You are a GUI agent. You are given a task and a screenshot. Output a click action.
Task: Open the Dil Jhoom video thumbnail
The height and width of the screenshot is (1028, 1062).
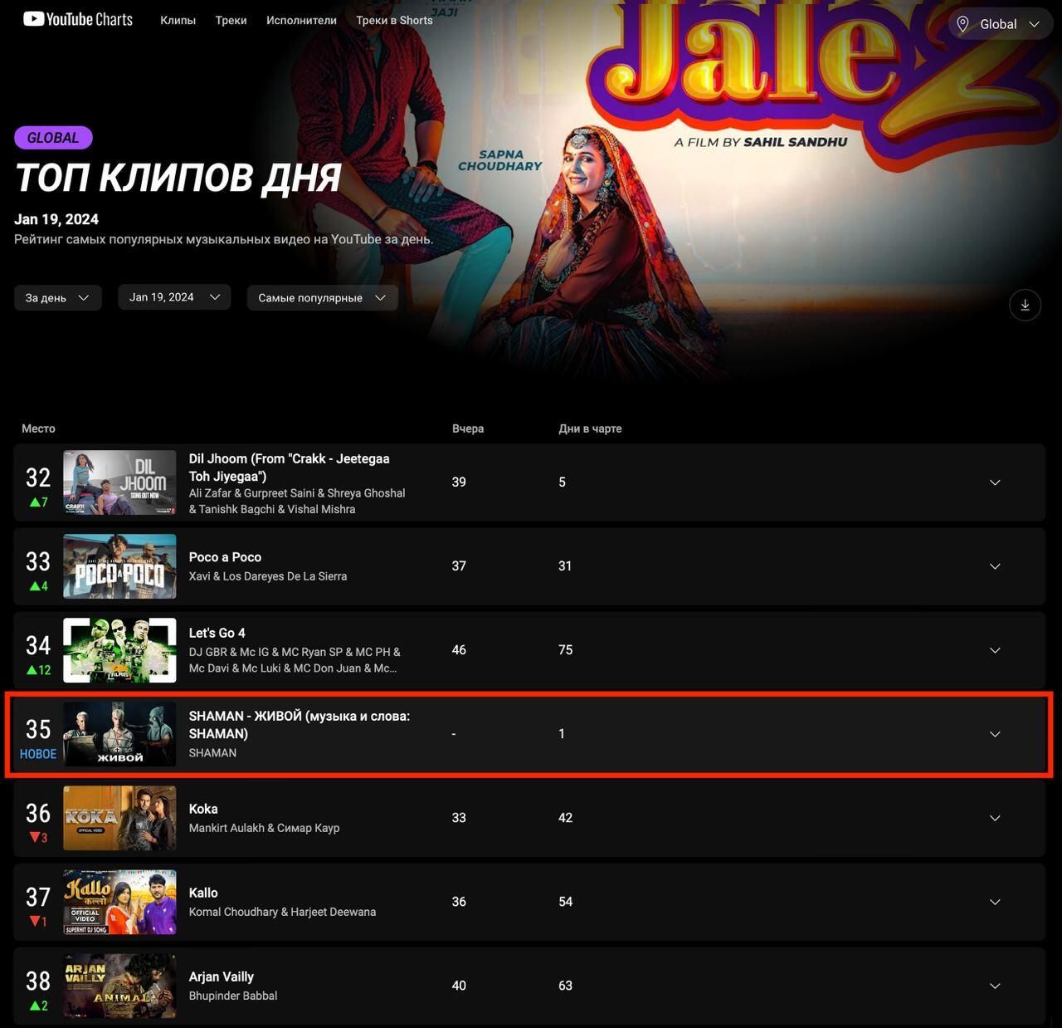(x=119, y=482)
